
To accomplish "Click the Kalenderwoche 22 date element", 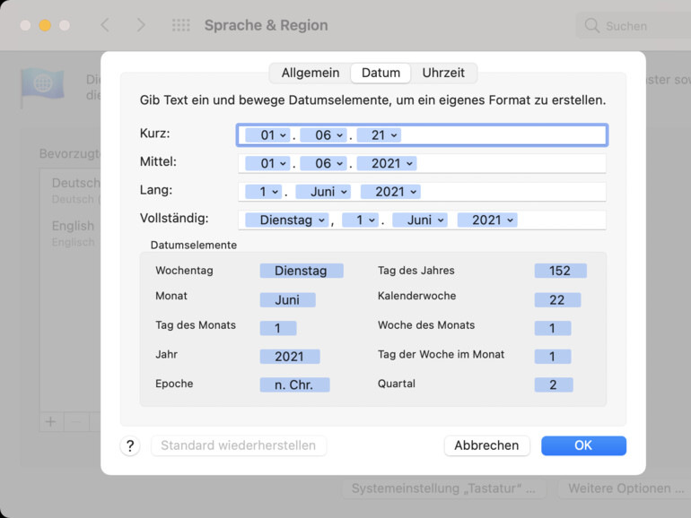I will point(556,299).
